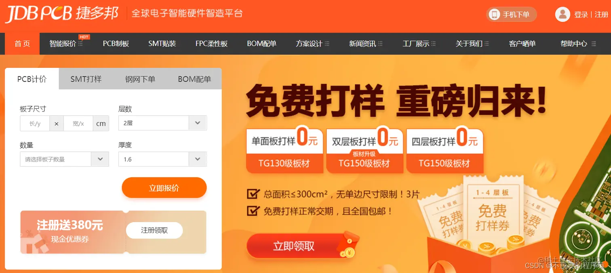Click the list icon beside 新闻资讯
The width and height of the screenshot is (611, 273).
click(380, 44)
